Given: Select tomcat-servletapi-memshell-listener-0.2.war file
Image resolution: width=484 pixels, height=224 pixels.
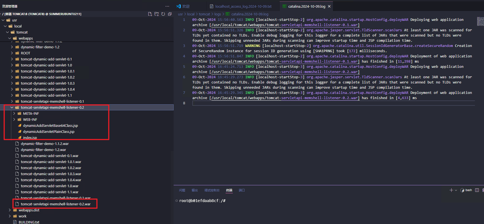Looking at the screenshot, I should (56, 204).
